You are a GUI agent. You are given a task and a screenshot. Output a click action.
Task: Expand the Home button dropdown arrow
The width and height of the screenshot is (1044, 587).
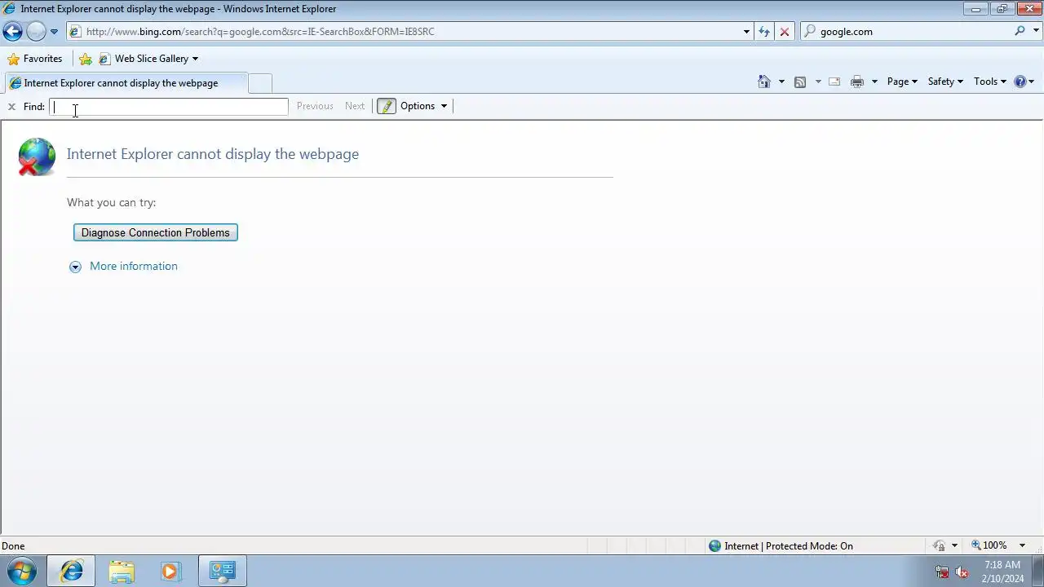781,82
